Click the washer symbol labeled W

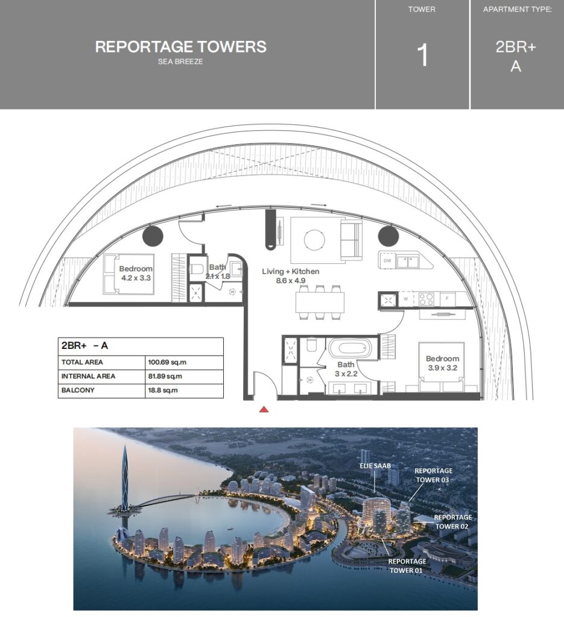pyautogui.click(x=405, y=299)
